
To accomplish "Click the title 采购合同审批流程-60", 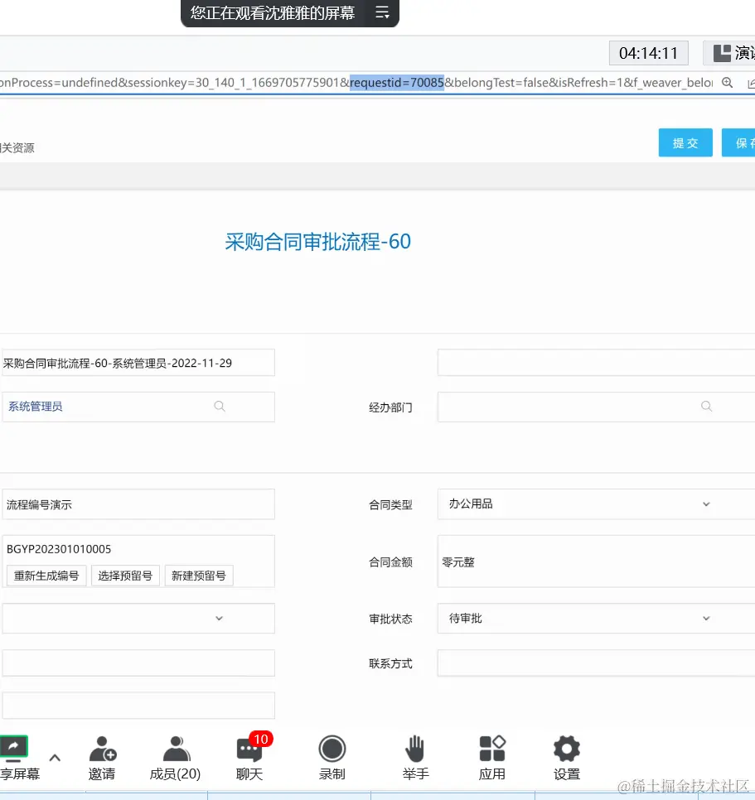I will 318,241.
